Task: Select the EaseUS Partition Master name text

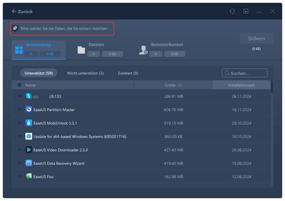Action: point(54,110)
